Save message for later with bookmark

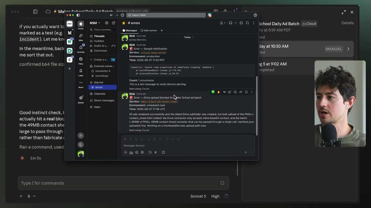[x=246, y=92]
